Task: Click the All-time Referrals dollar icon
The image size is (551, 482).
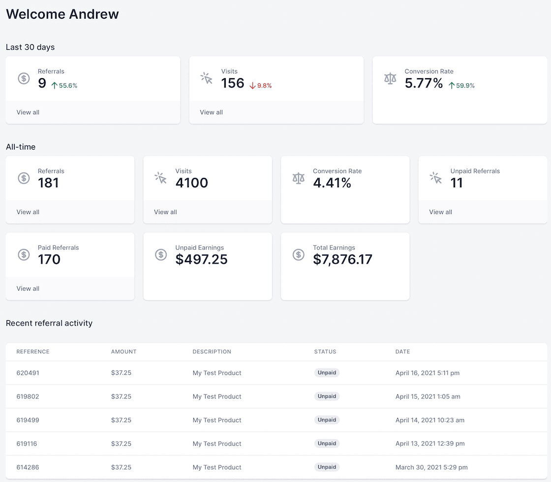Action: click(x=24, y=178)
